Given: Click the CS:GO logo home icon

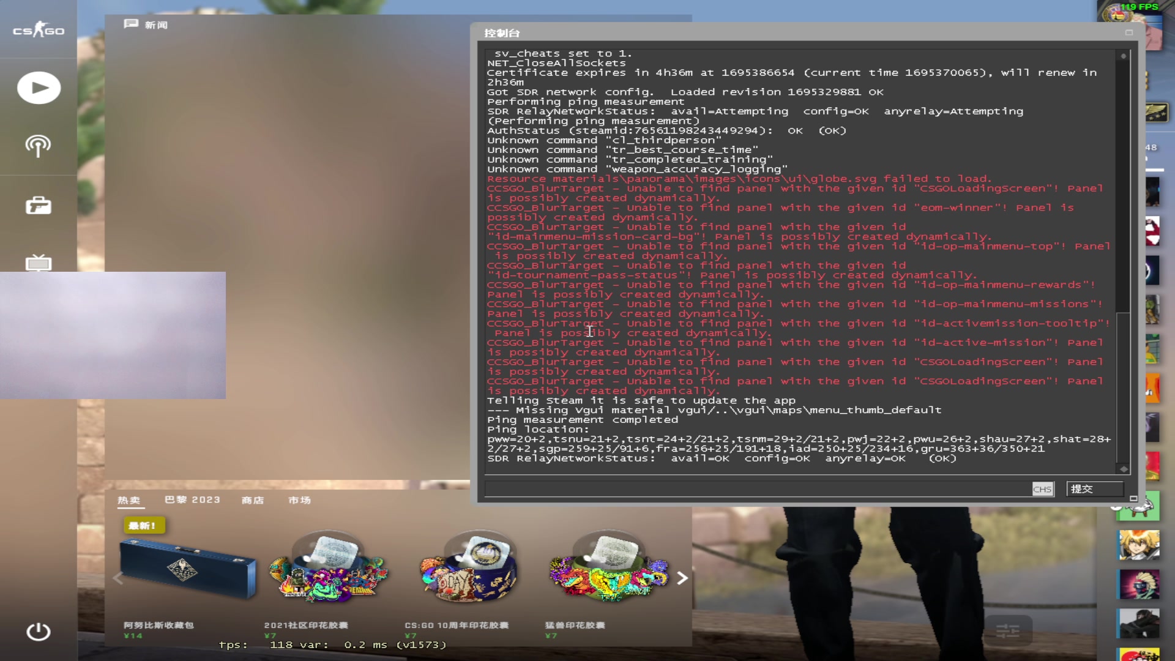Looking at the screenshot, I should 39,29.
